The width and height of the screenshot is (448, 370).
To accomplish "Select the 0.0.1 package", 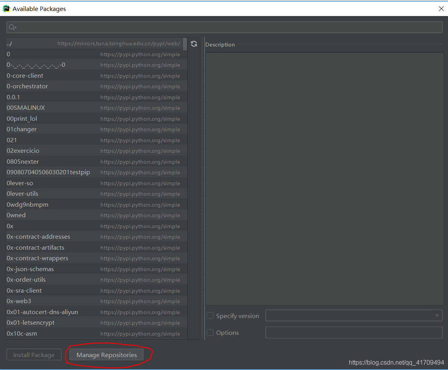I will point(96,97).
